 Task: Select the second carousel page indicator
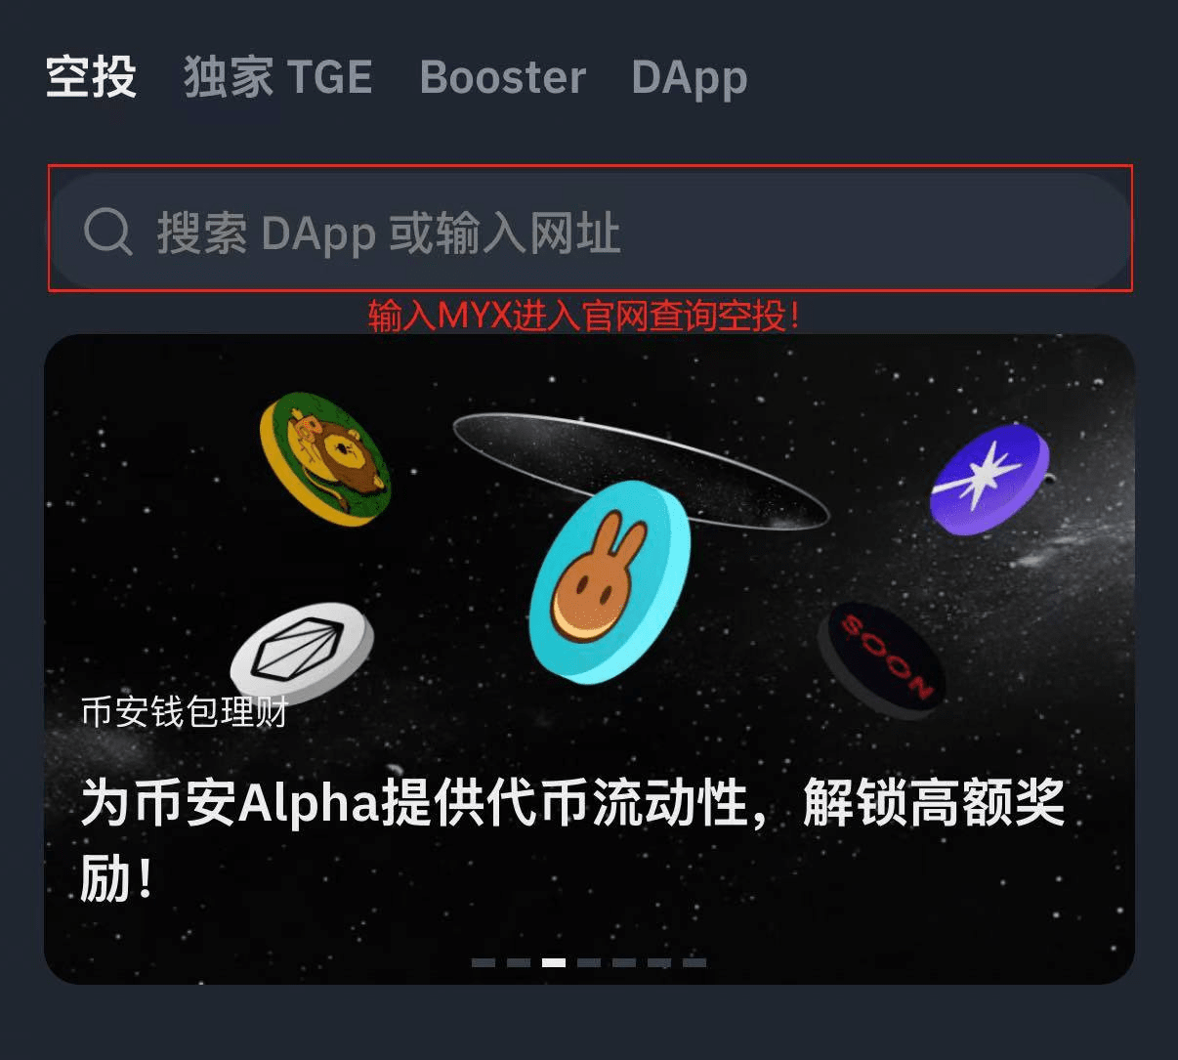(519, 962)
